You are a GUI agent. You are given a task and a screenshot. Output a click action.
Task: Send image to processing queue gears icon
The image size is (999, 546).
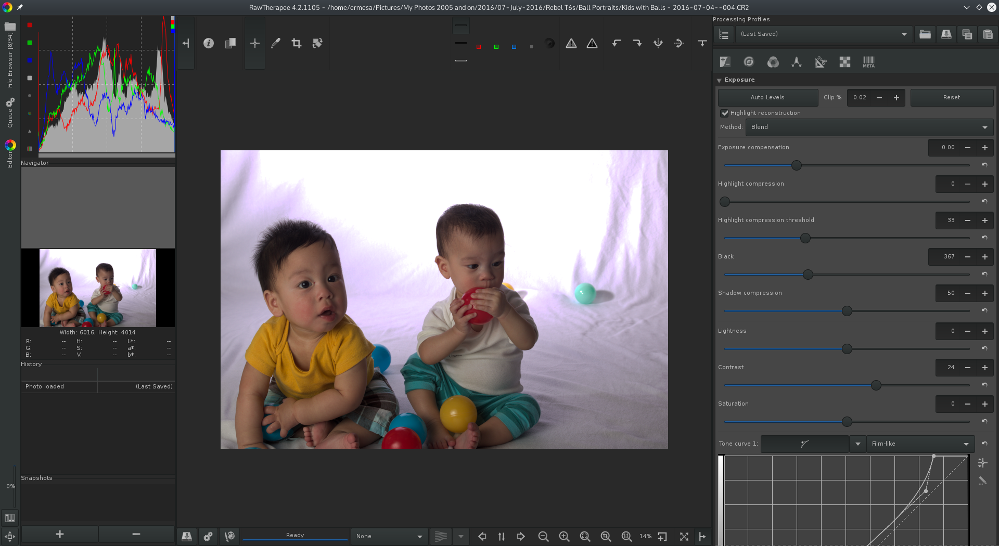pos(208,536)
